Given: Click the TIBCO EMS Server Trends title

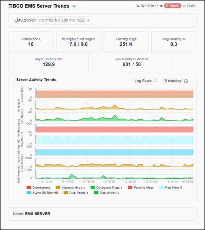Looking at the screenshot, I should click(39, 6).
